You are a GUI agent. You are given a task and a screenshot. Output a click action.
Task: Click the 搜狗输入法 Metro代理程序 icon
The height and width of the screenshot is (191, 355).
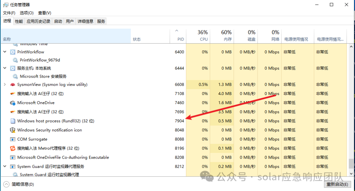coord(13,148)
